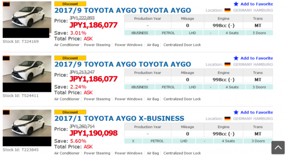Add first Aygo to Favorite
This screenshot has width=287, height=156.
257,4
